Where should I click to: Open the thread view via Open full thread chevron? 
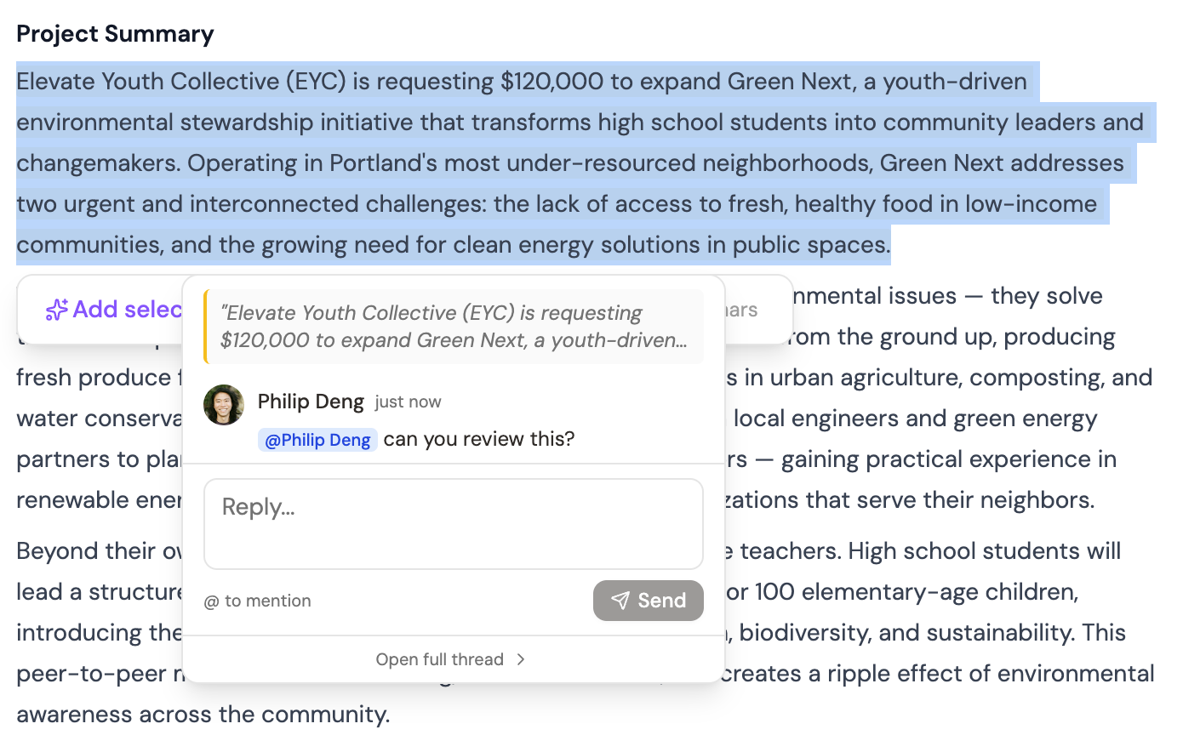pyautogui.click(x=522, y=659)
